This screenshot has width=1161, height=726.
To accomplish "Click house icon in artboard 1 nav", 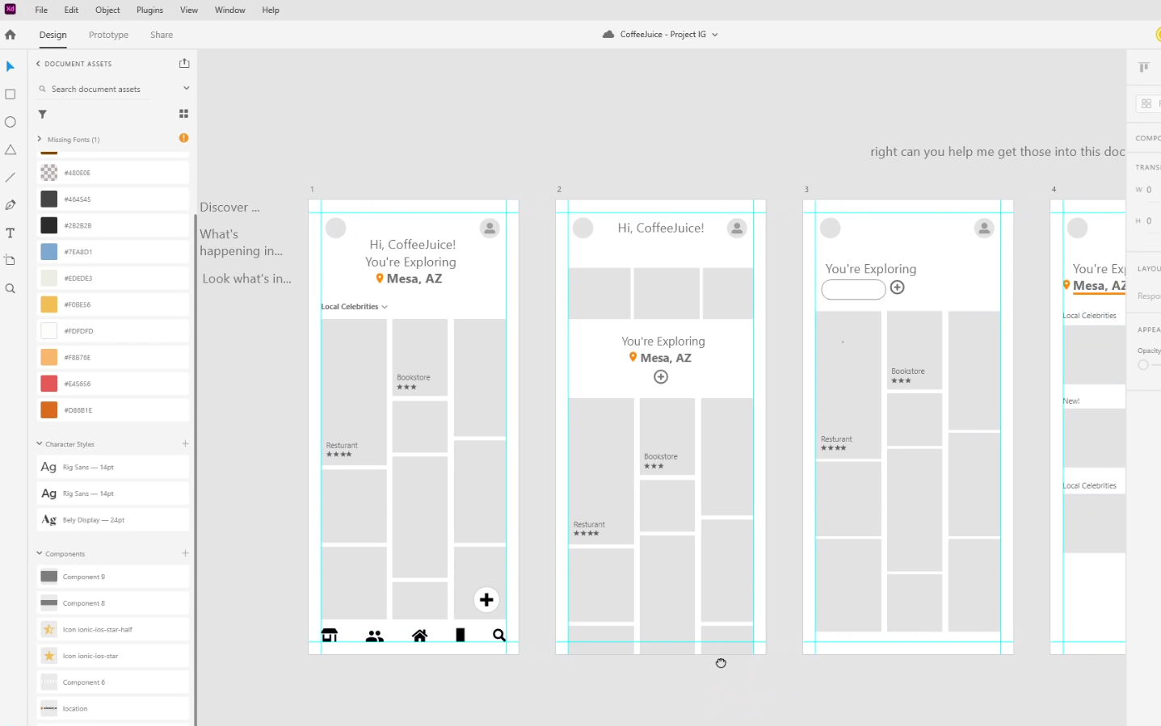I will pos(419,636).
